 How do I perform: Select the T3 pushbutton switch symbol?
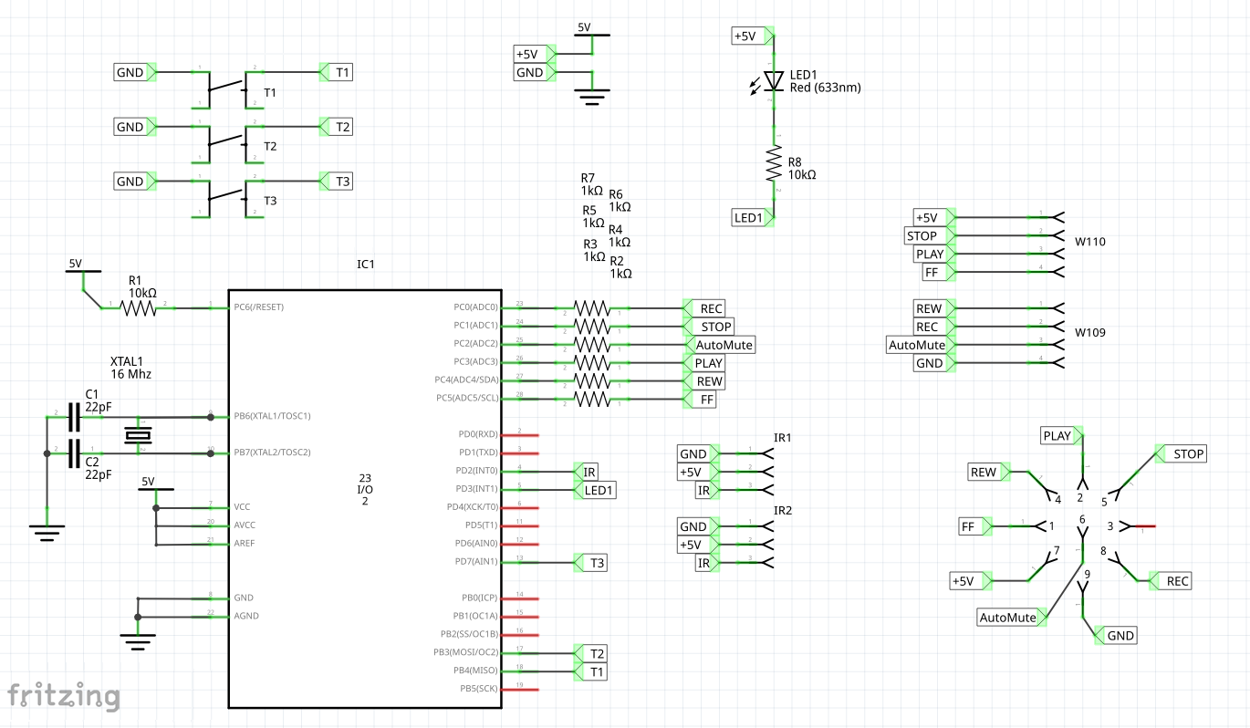click(x=227, y=198)
